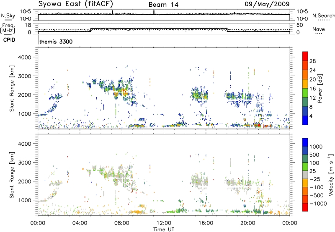Click the power panel 'Slant Range [km]' label

pyautogui.click(x=12, y=88)
